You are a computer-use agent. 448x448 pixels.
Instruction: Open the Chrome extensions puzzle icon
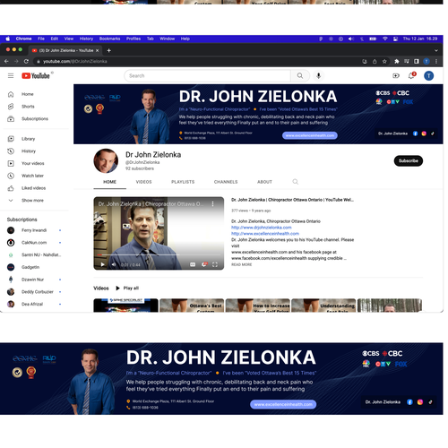397,61
